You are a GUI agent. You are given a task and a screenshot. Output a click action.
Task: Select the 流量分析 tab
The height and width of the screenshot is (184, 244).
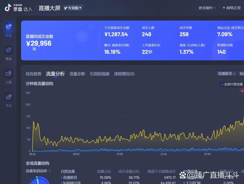coord(55,74)
